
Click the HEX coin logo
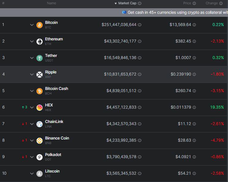pos(40,108)
